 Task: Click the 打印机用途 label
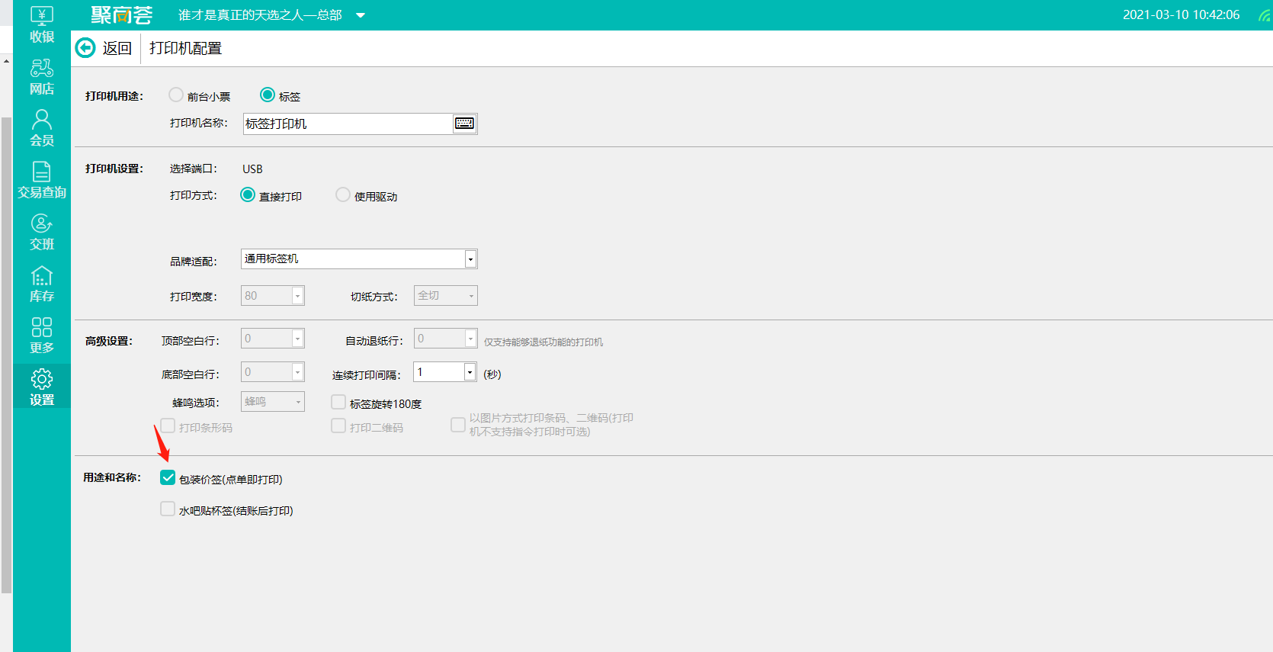(x=114, y=96)
